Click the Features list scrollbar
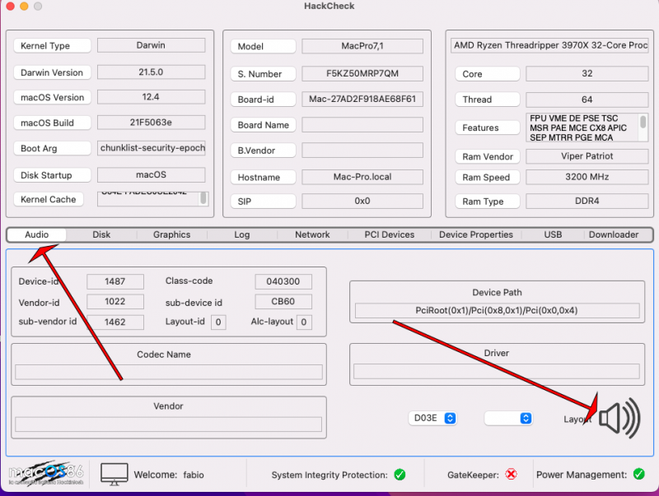This screenshot has height=496, width=659. (643, 123)
